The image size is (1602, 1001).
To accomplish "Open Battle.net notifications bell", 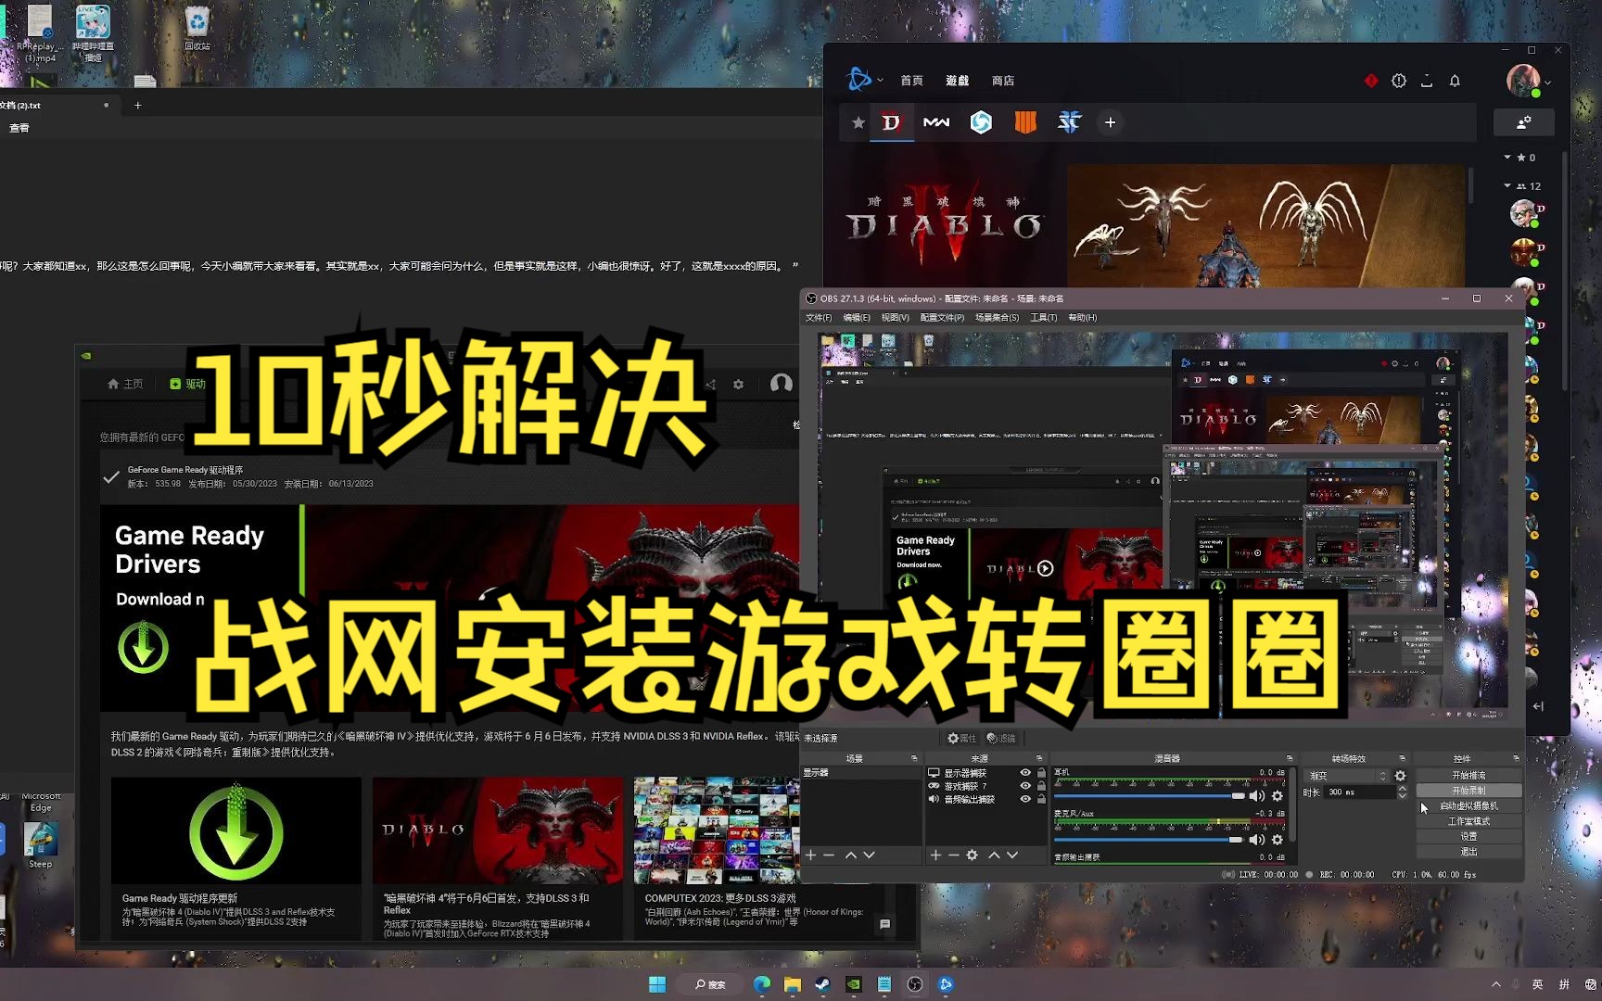I will tap(1455, 81).
